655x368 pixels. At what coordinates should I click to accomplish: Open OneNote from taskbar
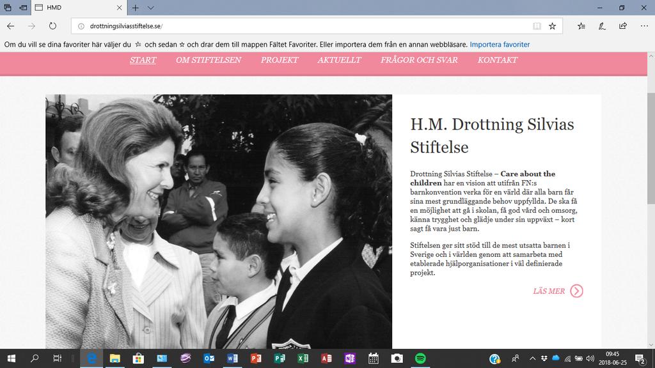pyautogui.click(x=350, y=358)
